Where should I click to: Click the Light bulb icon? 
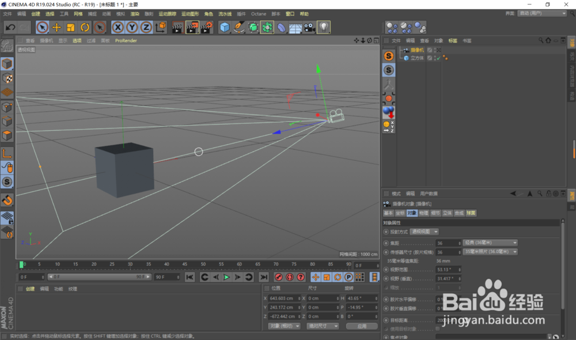(324, 28)
